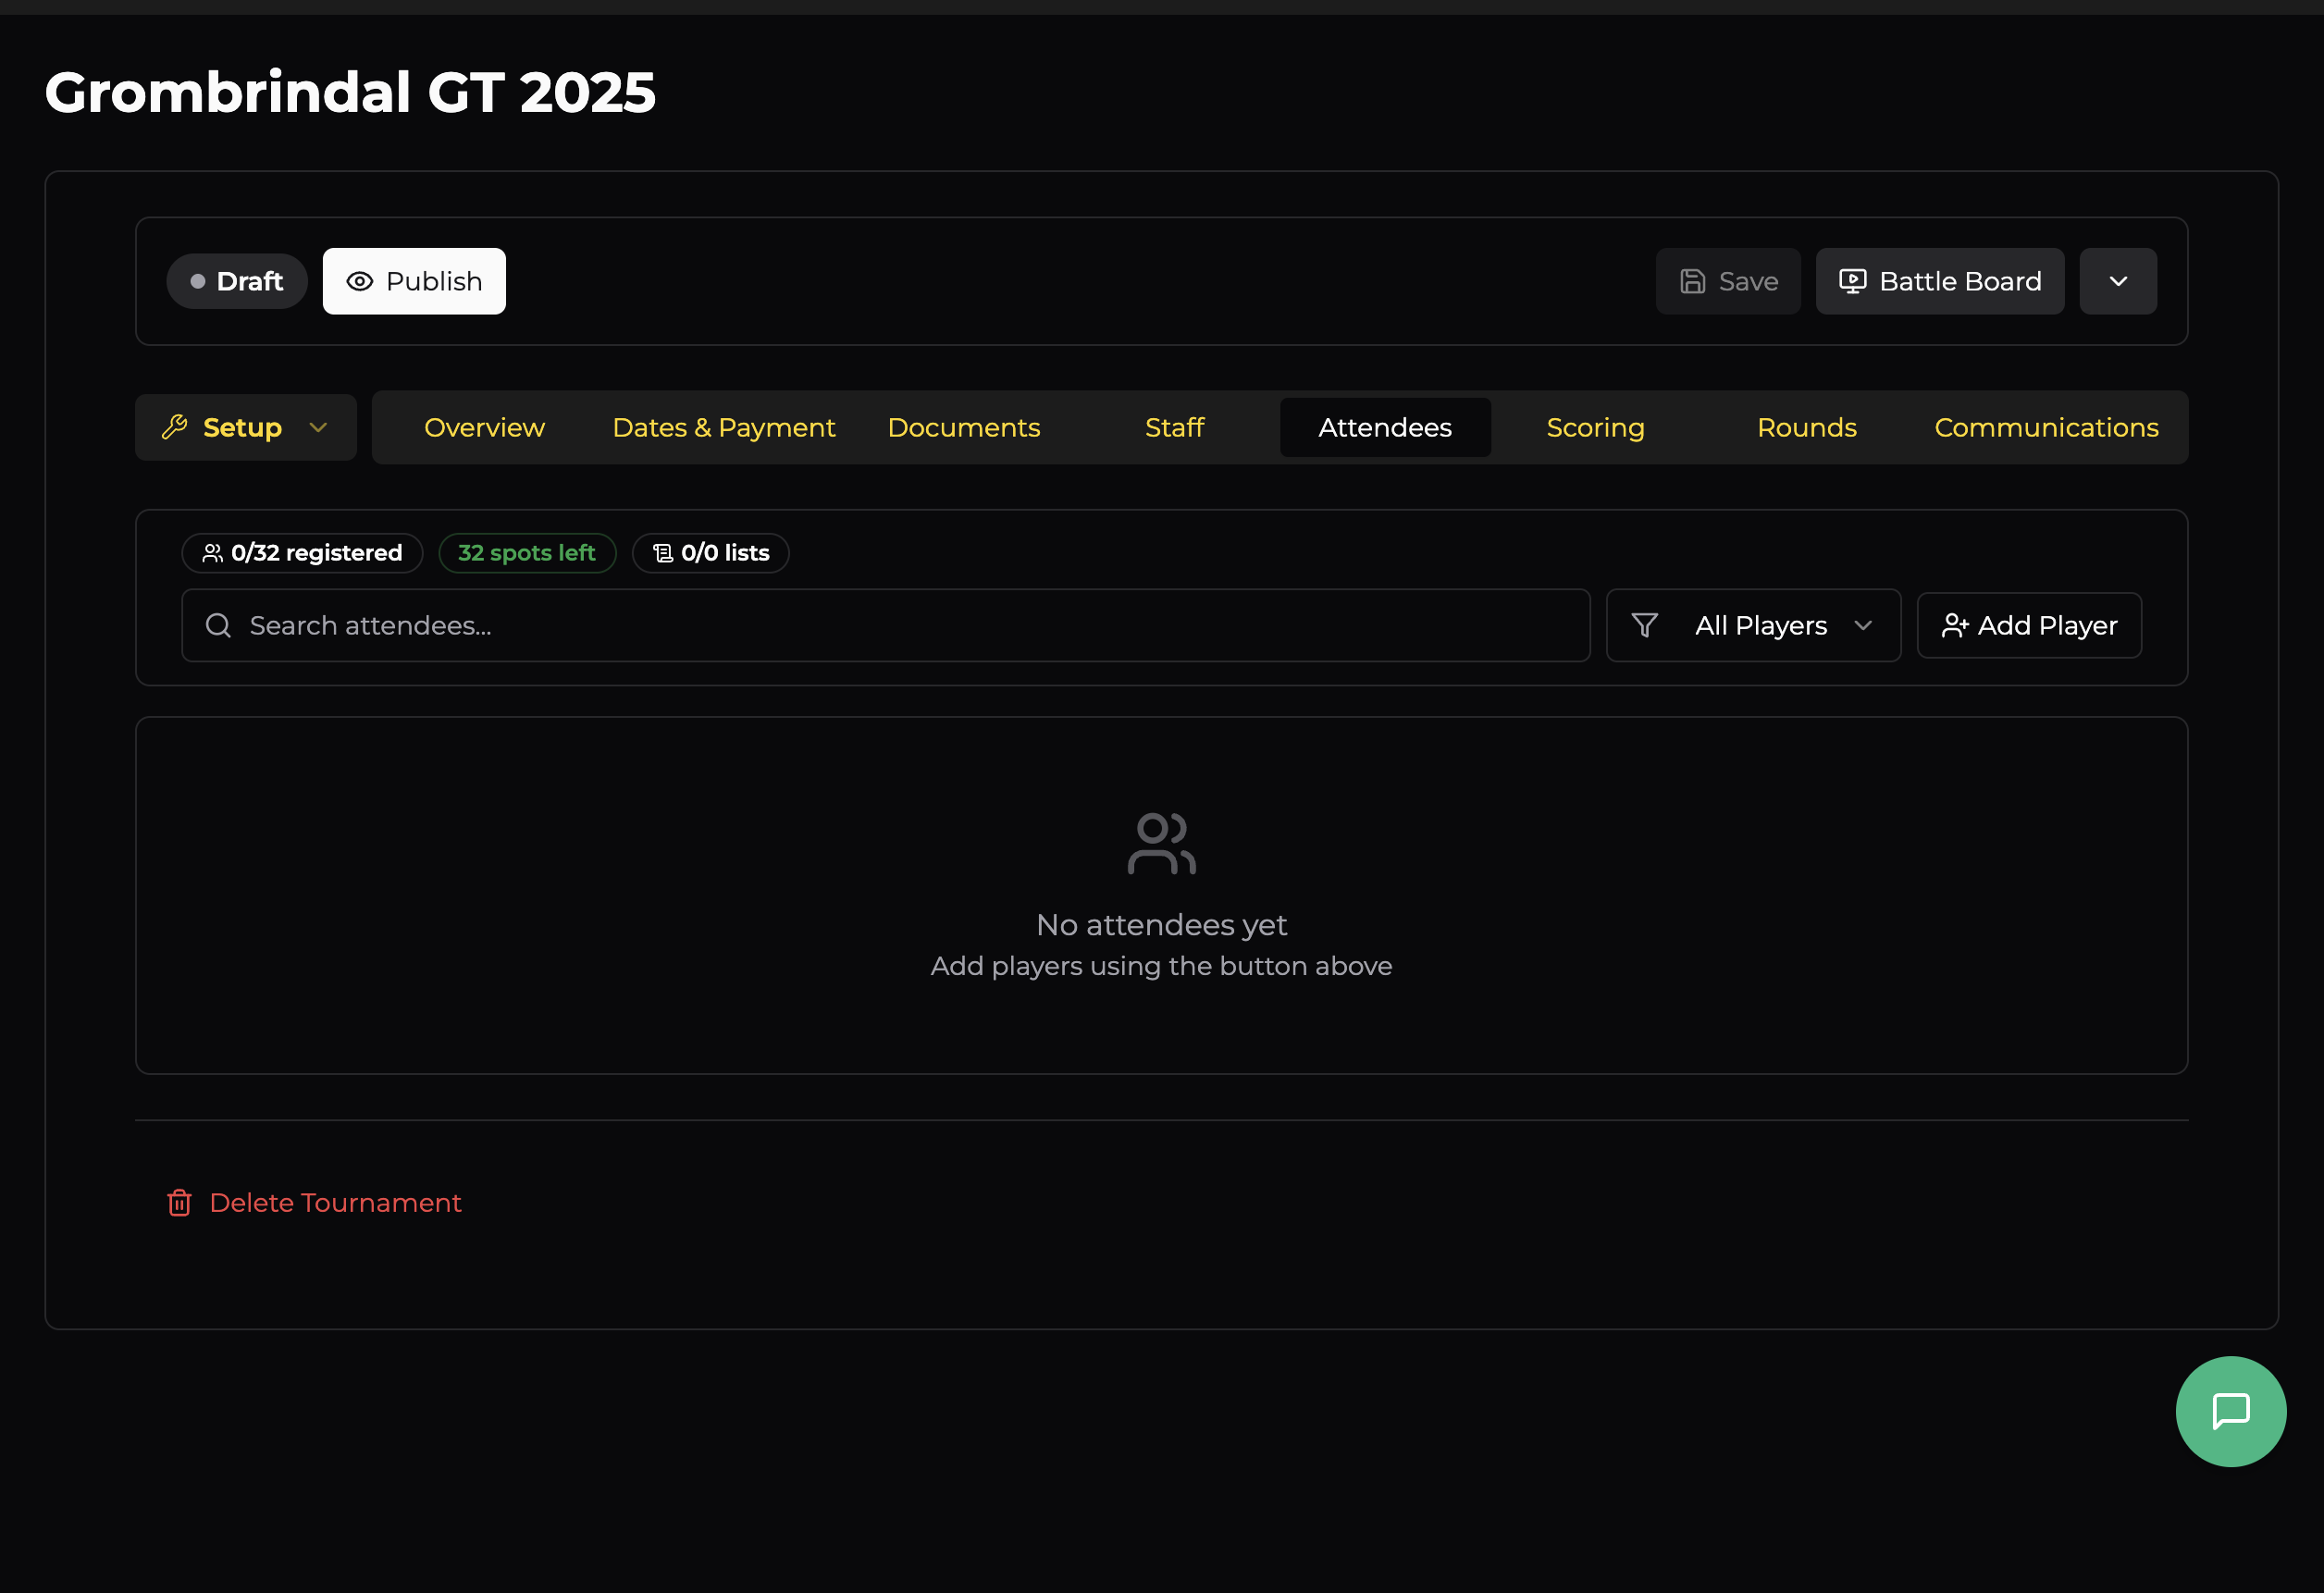Click the filter funnel icon

pyautogui.click(x=1644, y=625)
